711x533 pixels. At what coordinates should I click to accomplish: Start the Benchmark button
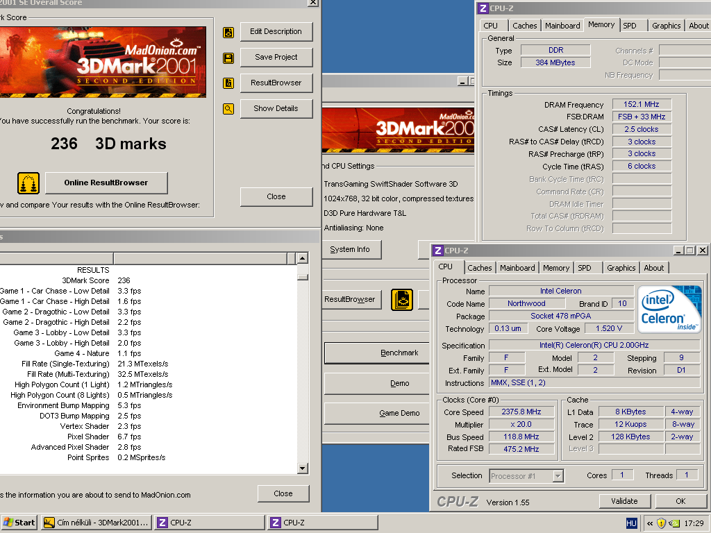coord(377,353)
